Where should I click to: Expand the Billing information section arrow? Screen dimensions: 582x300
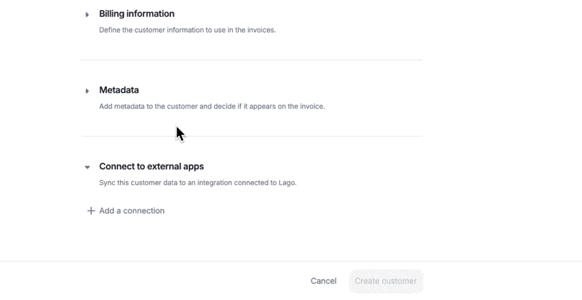[x=87, y=15]
